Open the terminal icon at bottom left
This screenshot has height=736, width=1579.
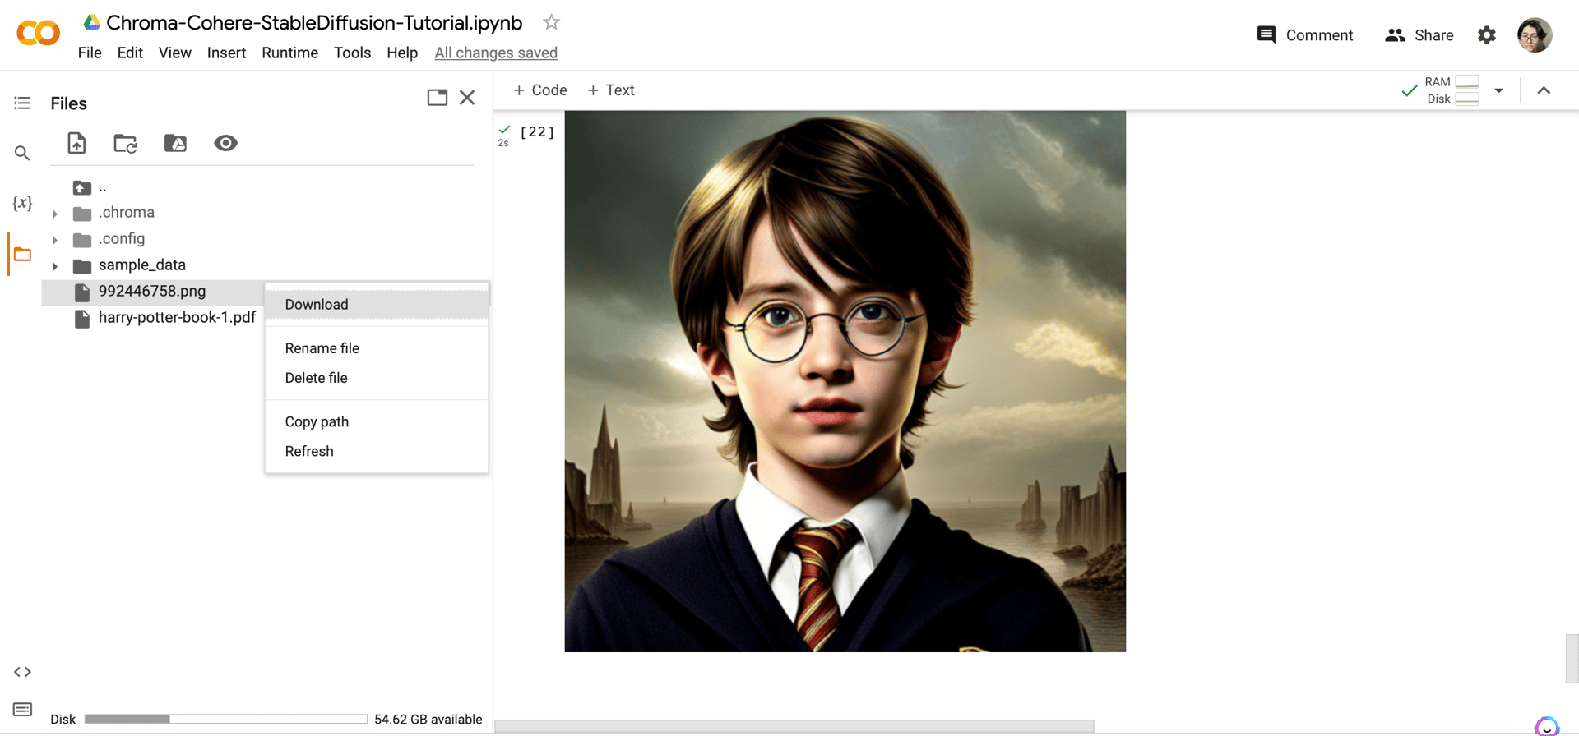pyautogui.click(x=22, y=709)
